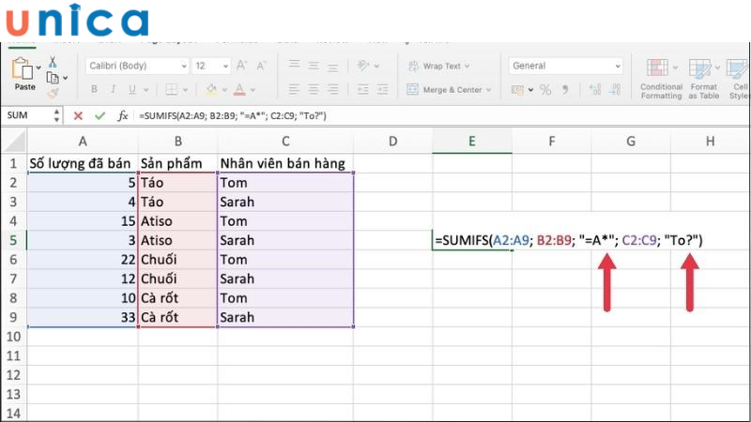
Task: Align text to top of cell
Action: (x=294, y=65)
